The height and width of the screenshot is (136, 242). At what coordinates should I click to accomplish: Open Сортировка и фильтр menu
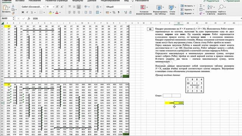click(211, 9)
